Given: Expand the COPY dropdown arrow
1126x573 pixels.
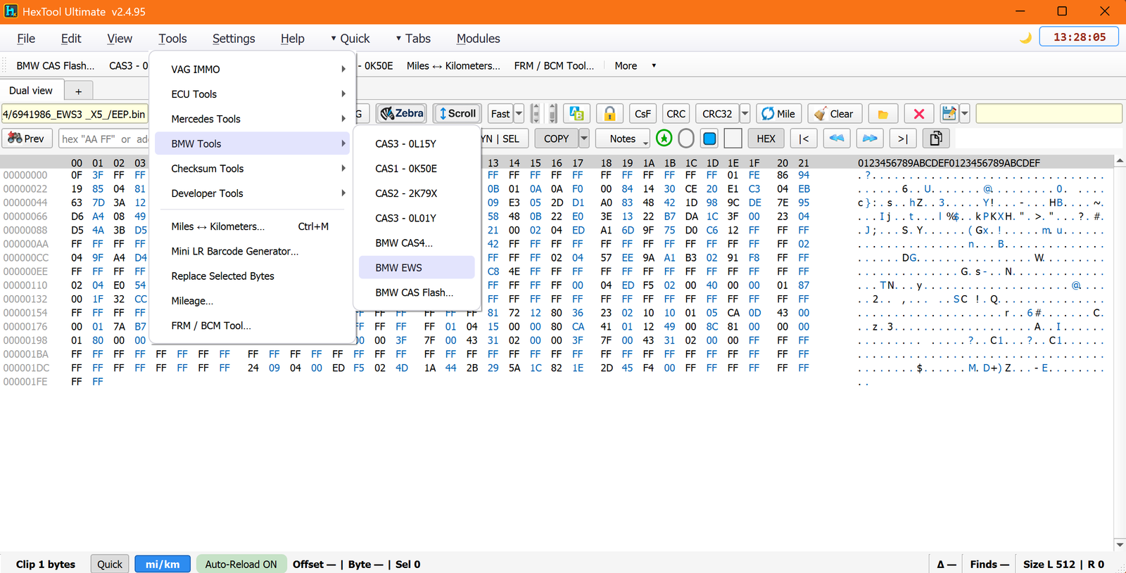Looking at the screenshot, I should (583, 139).
